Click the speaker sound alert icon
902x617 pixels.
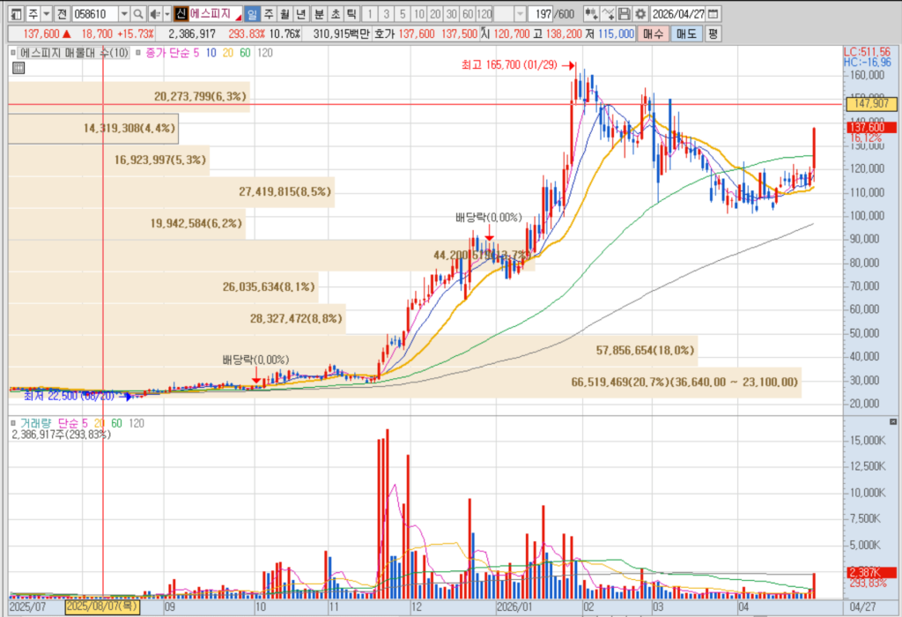click(154, 14)
